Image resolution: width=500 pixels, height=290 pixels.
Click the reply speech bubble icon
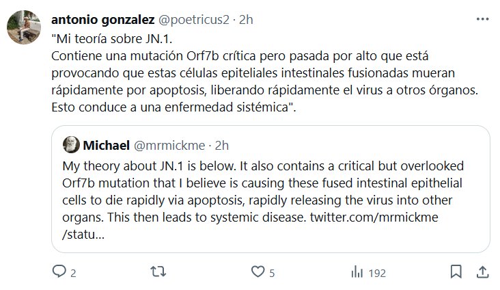[x=59, y=272]
